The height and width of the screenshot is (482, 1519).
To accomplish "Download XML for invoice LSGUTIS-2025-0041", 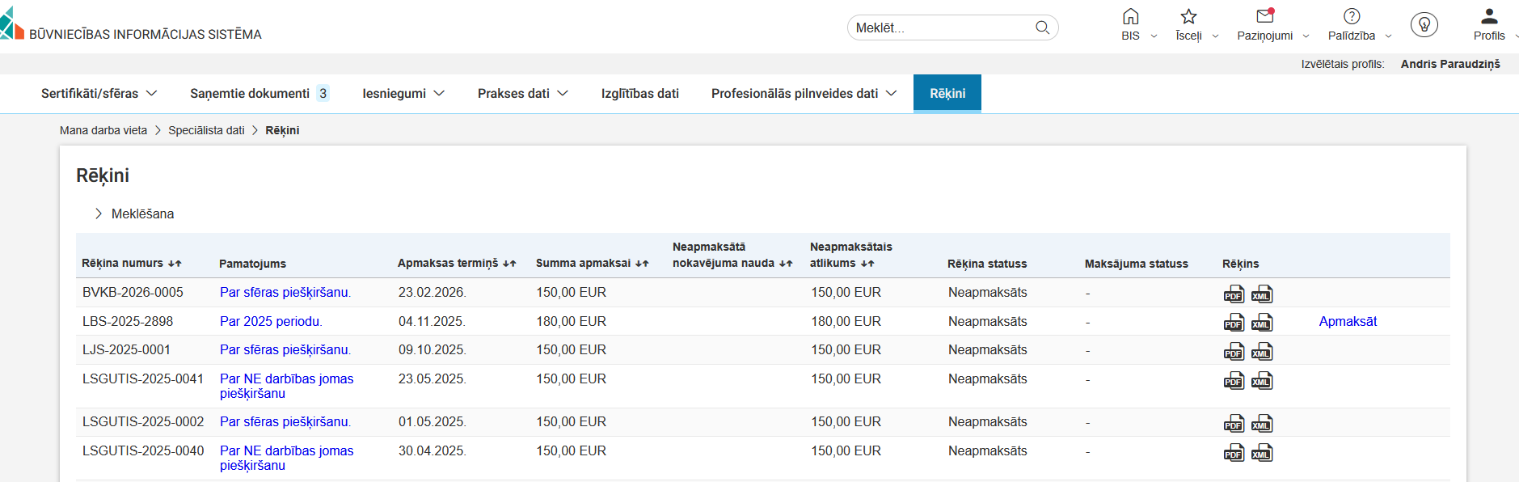I will (x=1261, y=381).
